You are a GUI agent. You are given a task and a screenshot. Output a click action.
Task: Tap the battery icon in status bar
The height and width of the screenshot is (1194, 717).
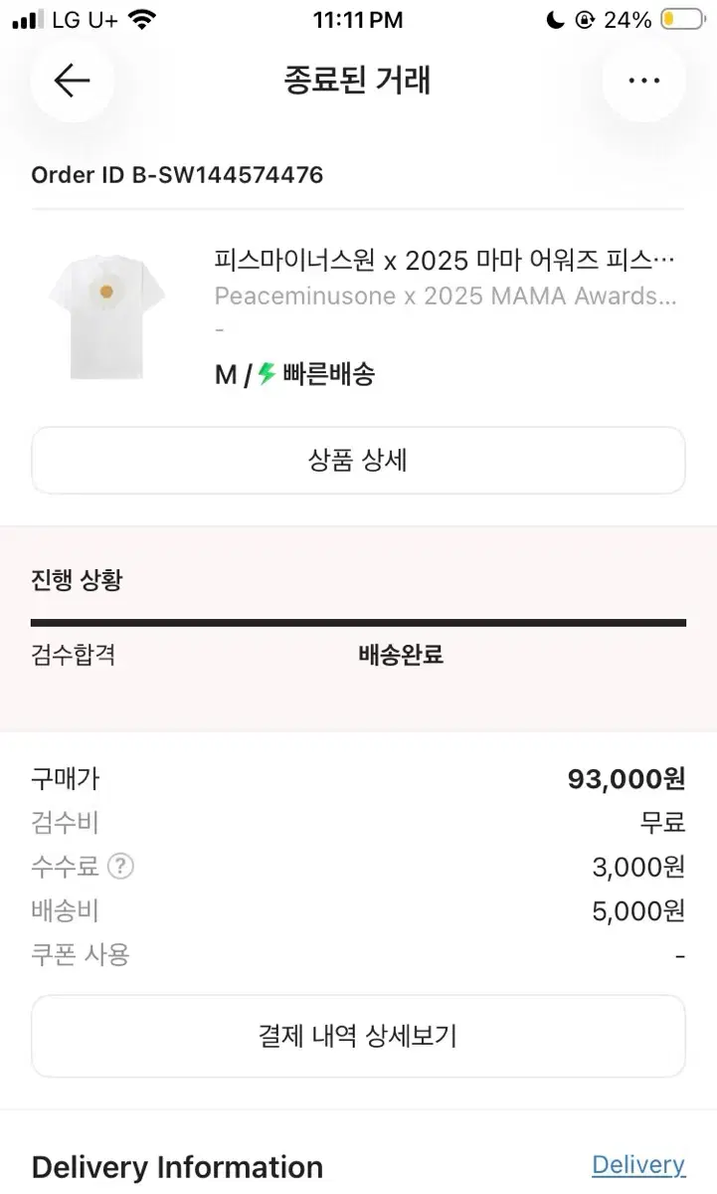pos(682,19)
